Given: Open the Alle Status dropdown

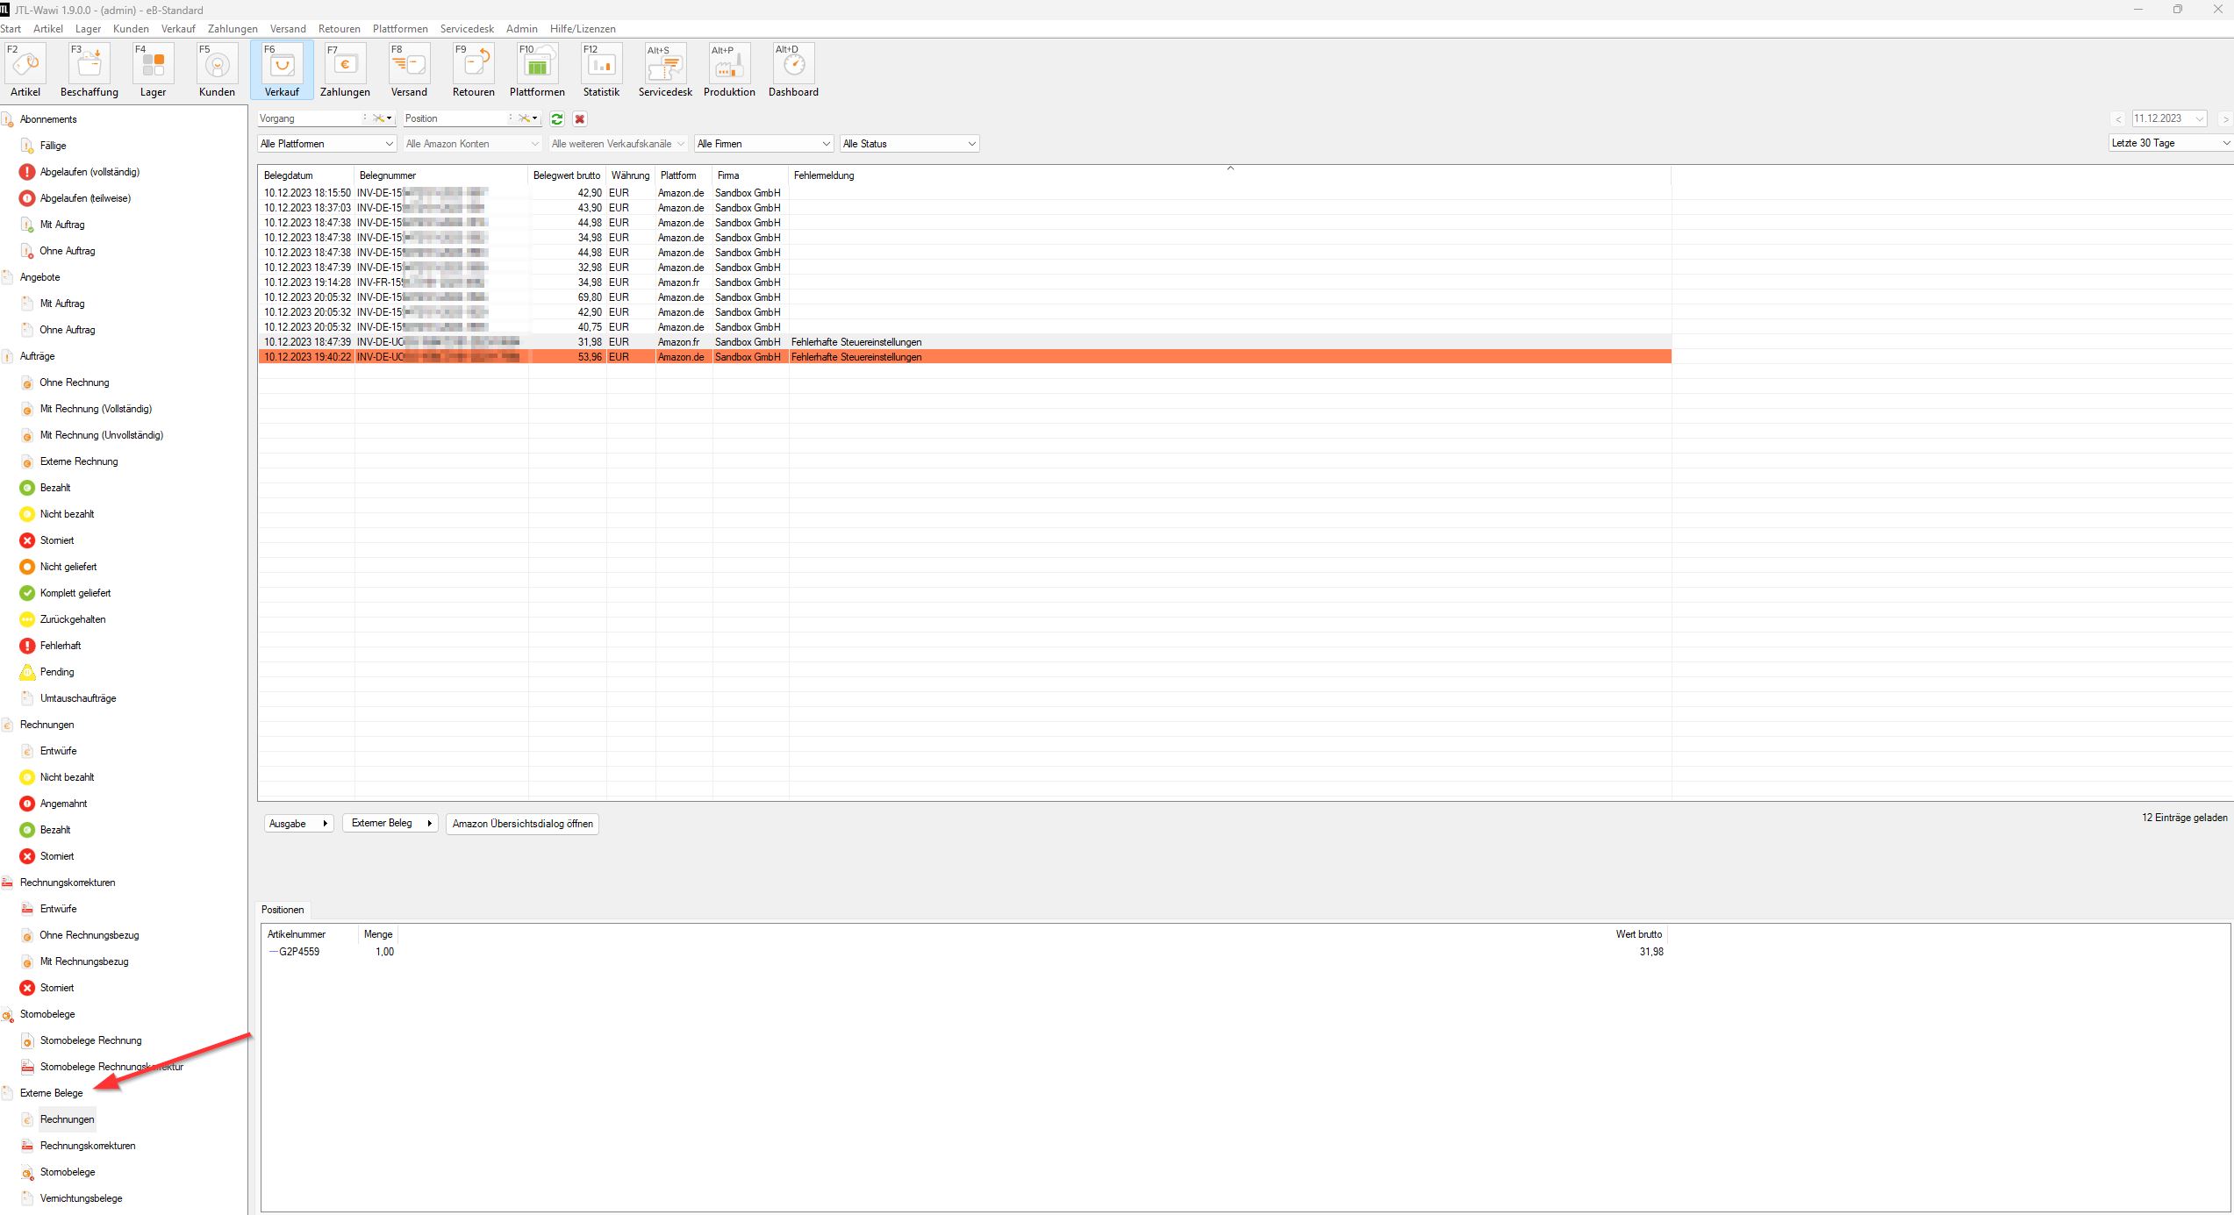Looking at the screenshot, I should click(x=909, y=144).
